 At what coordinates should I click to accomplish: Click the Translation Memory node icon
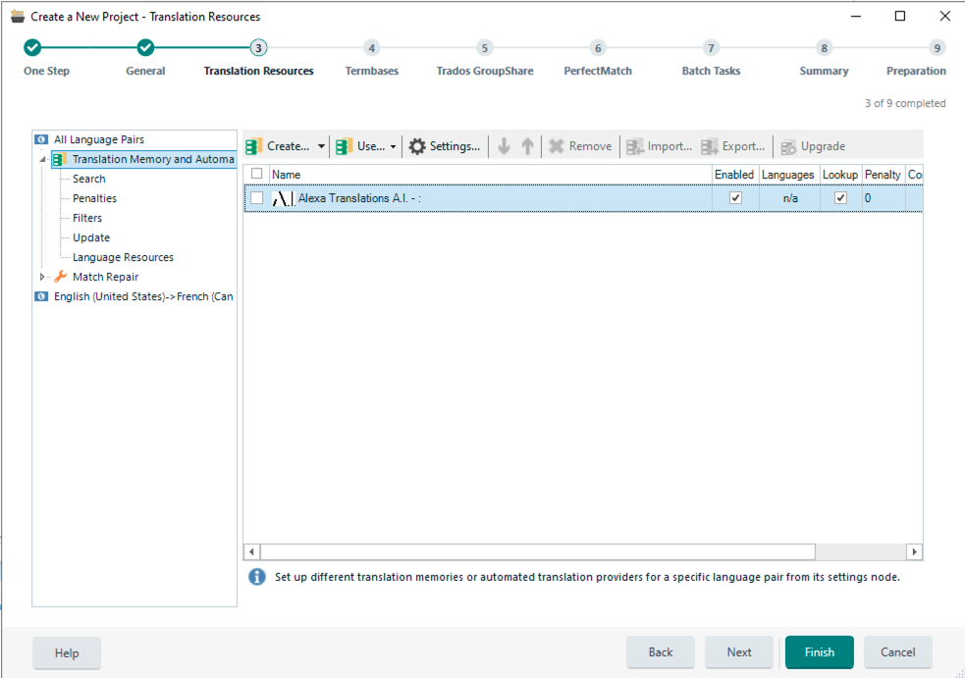pos(60,159)
